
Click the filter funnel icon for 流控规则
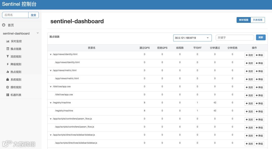coord(8,56)
